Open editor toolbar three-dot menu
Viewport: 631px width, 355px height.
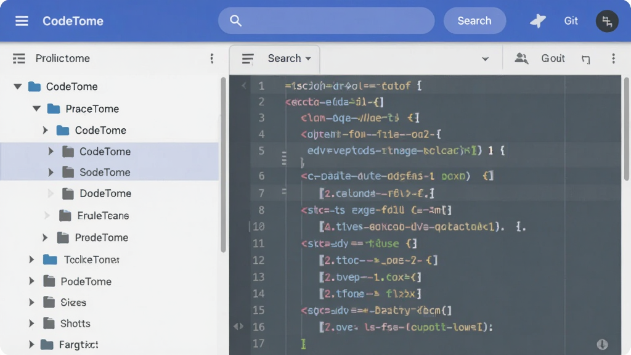(613, 59)
